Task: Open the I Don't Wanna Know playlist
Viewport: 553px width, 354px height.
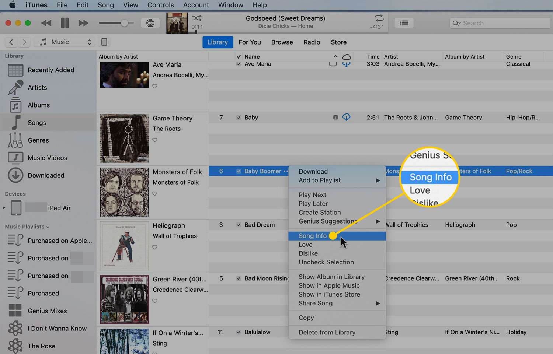Action: coord(48,329)
